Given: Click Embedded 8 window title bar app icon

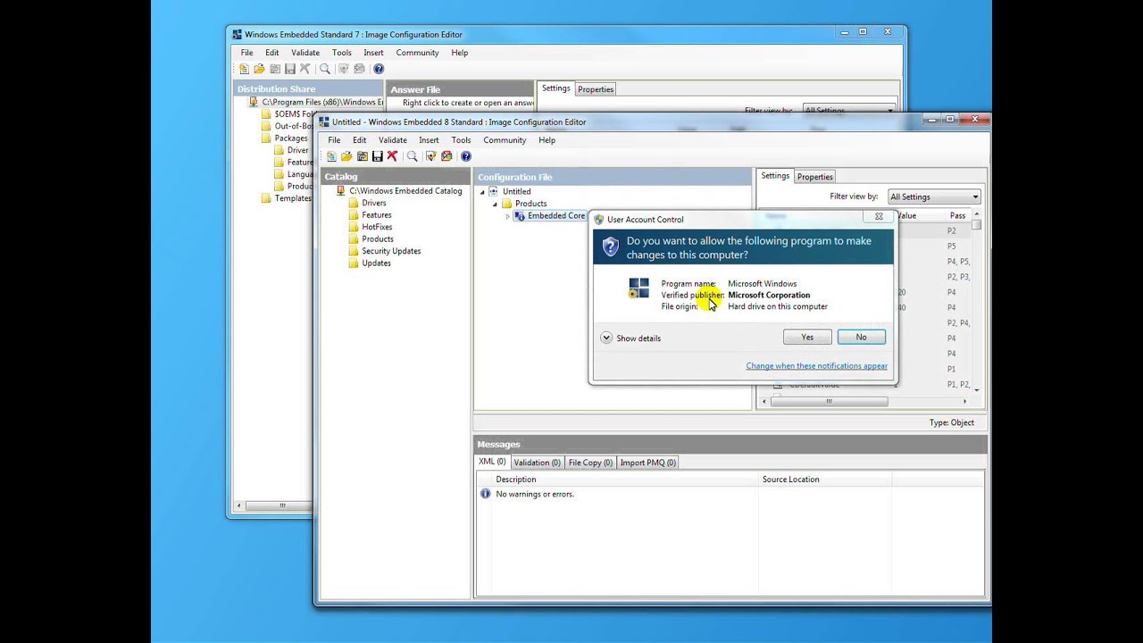Looking at the screenshot, I should 324,121.
